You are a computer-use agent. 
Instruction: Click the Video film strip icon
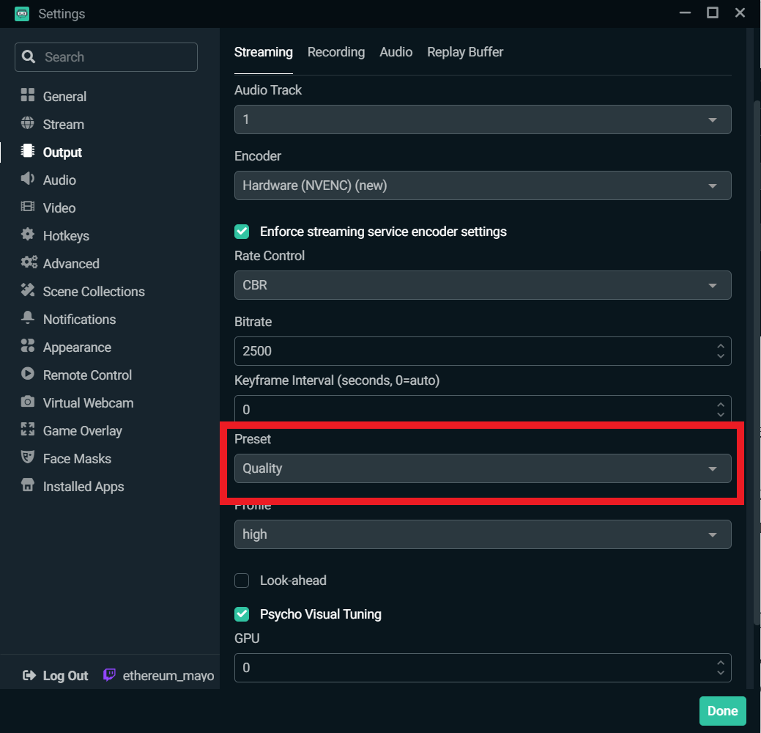click(x=28, y=207)
